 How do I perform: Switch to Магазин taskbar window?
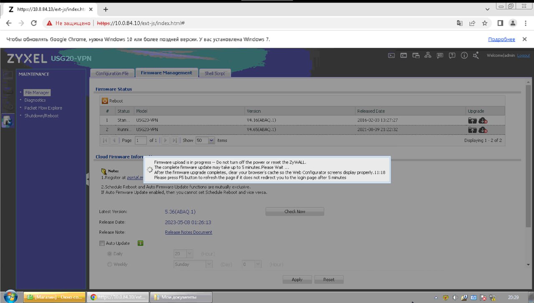coord(55,297)
